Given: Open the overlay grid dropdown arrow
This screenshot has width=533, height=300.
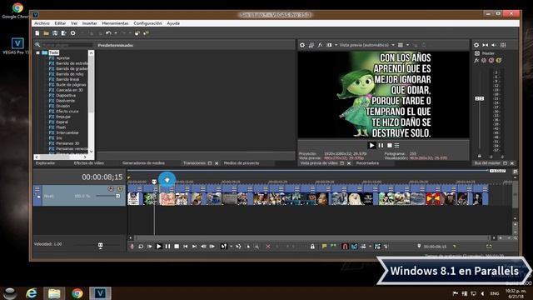Looking at the screenshot, I should [407, 45].
